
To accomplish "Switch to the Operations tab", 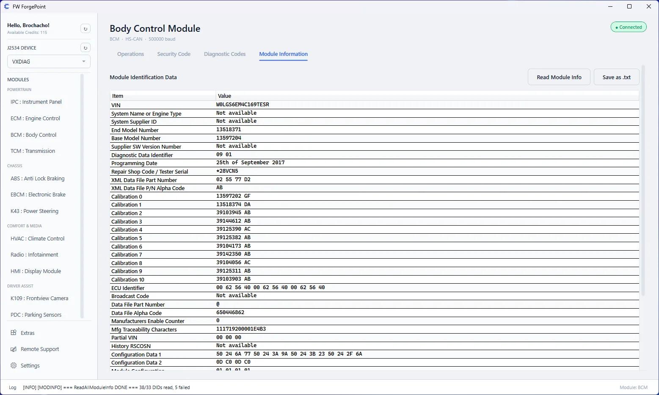I will [130, 54].
